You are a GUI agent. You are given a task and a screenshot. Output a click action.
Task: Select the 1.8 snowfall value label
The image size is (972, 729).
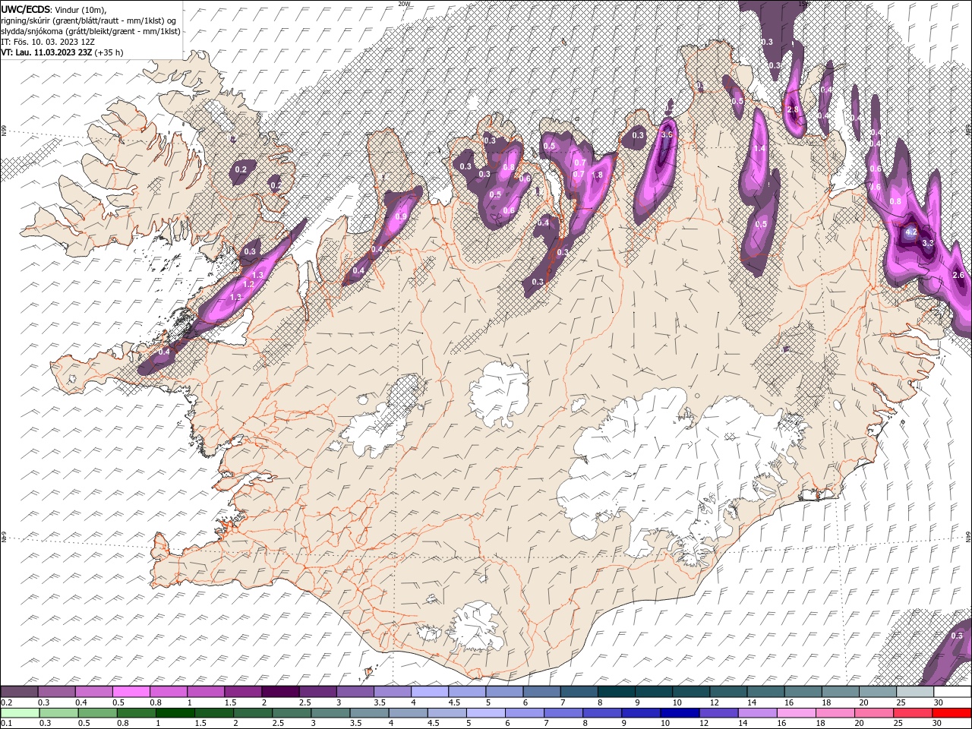tap(597, 175)
